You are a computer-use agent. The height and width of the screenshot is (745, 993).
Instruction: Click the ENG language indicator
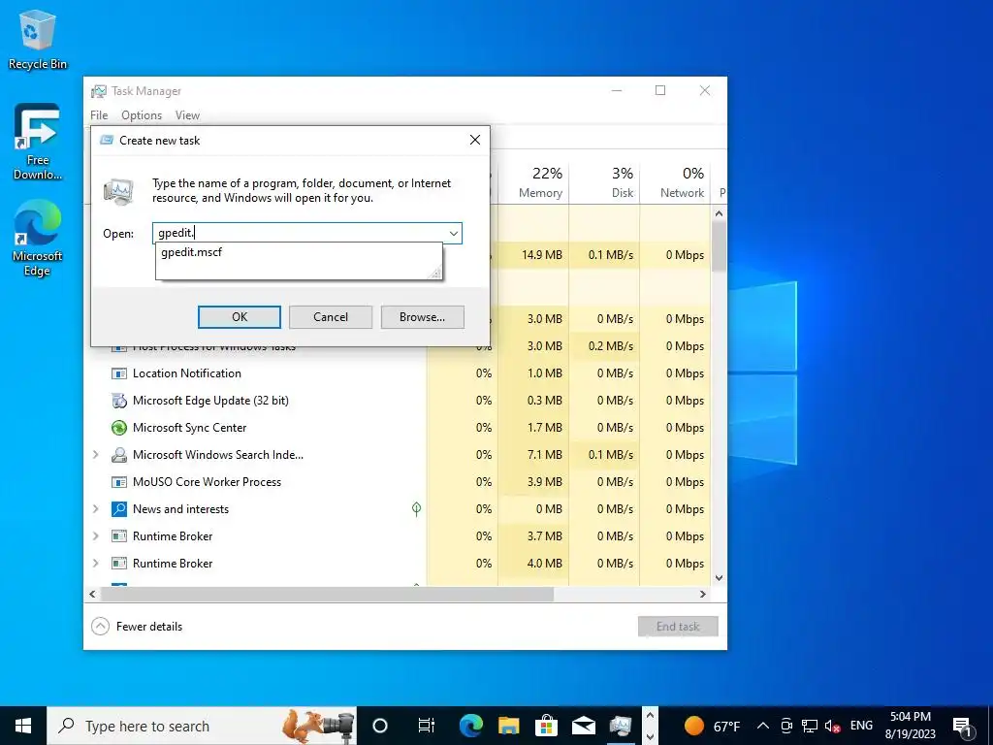pos(861,726)
